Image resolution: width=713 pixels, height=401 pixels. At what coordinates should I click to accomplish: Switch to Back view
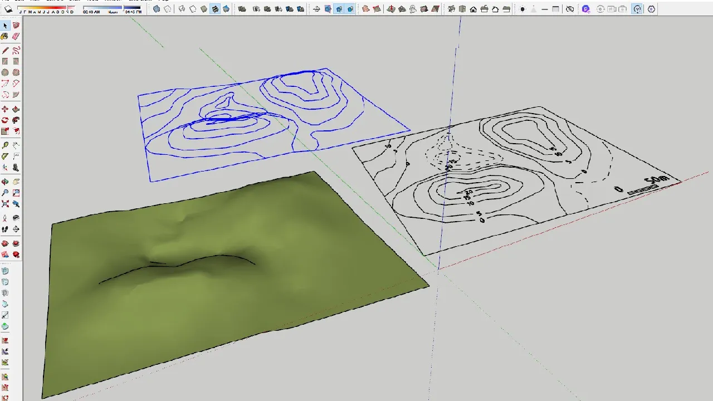(495, 9)
